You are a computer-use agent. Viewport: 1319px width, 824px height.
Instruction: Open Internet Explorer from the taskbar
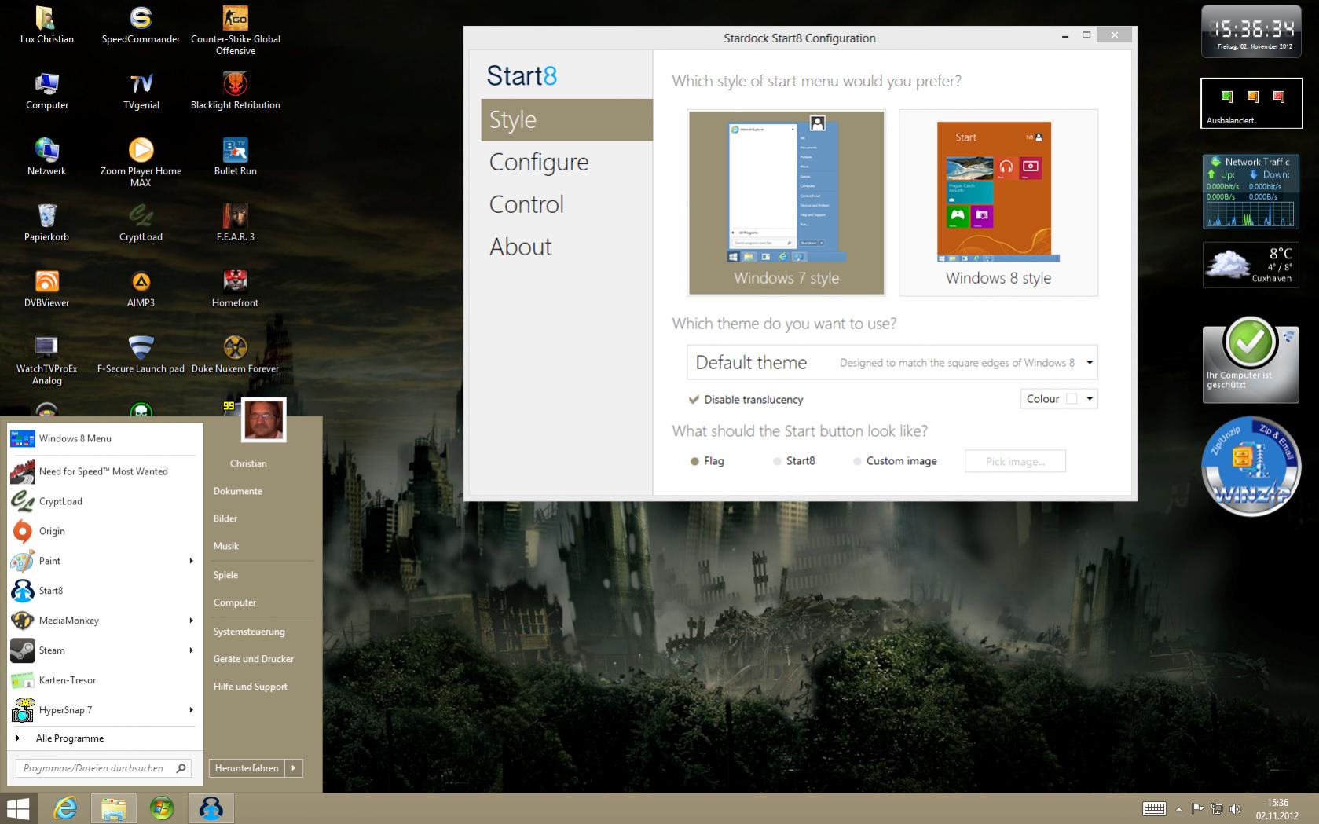coord(65,808)
